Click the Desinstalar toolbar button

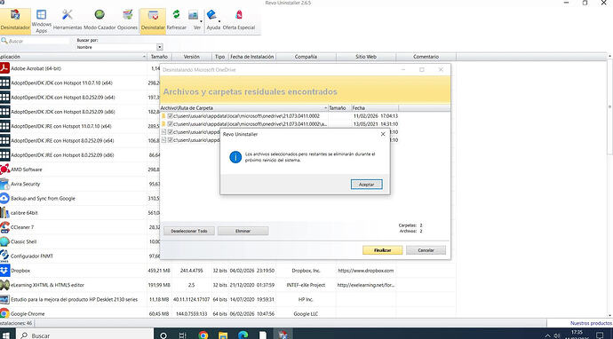click(x=153, y=20)
